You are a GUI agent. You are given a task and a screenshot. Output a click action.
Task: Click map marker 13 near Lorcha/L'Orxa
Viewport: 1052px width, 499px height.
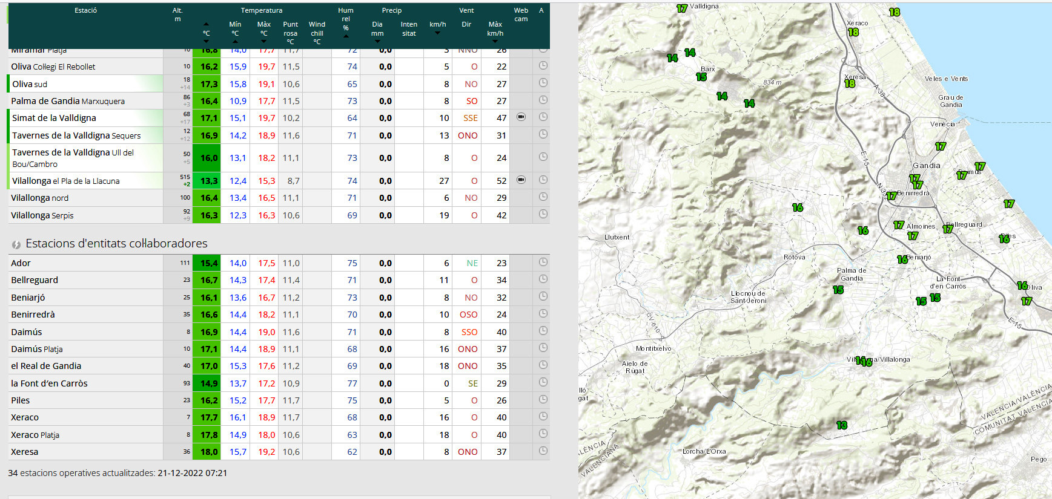tap(842, 425)
